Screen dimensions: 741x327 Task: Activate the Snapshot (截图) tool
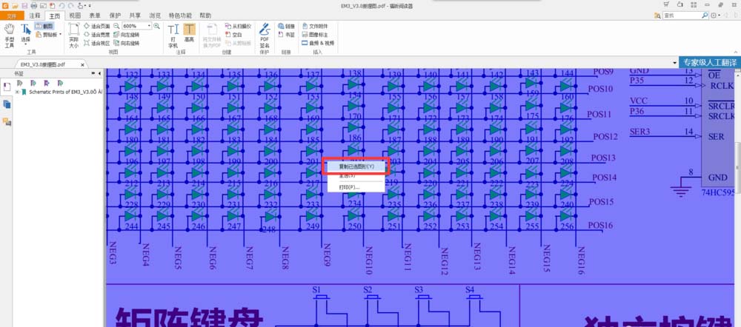pyautogui.click(x=45, y=25)
